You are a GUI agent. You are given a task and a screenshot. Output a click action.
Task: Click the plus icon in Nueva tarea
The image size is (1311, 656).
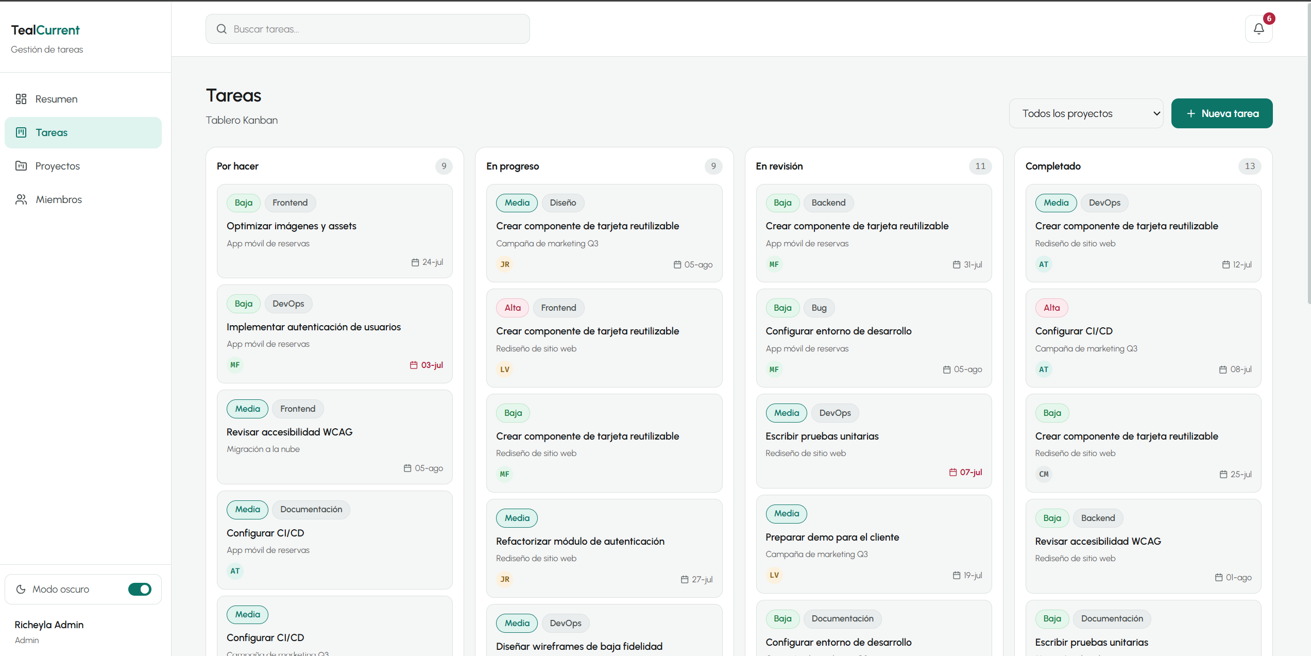coord(1190,113)
